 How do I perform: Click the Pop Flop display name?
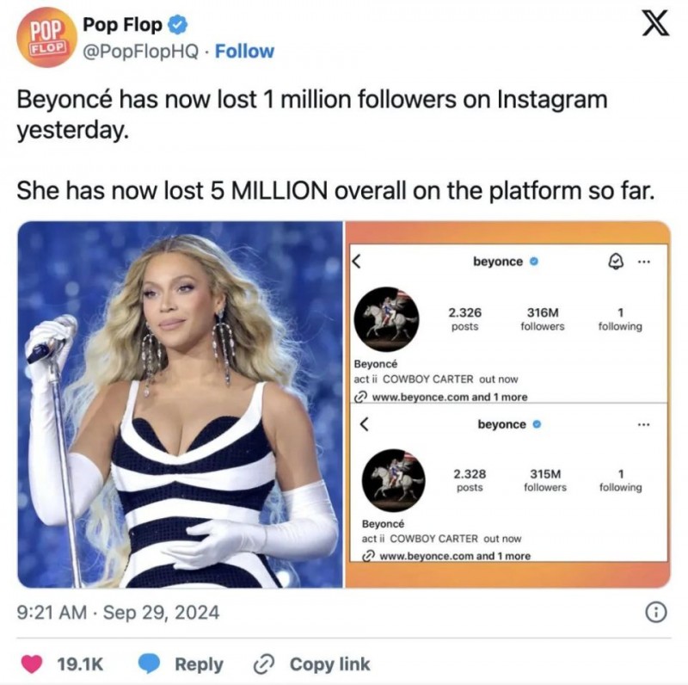point(122,26)
